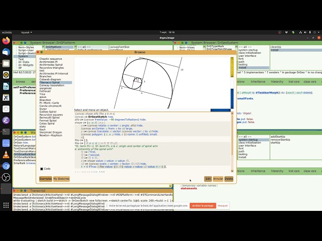Open Rhythmbox music player in dock
322x241 pixels.
coord(6,75)
